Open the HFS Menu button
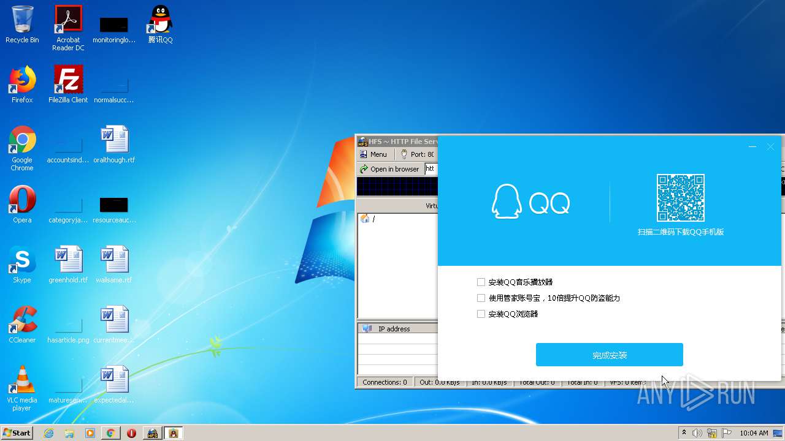 coord(373,154)
